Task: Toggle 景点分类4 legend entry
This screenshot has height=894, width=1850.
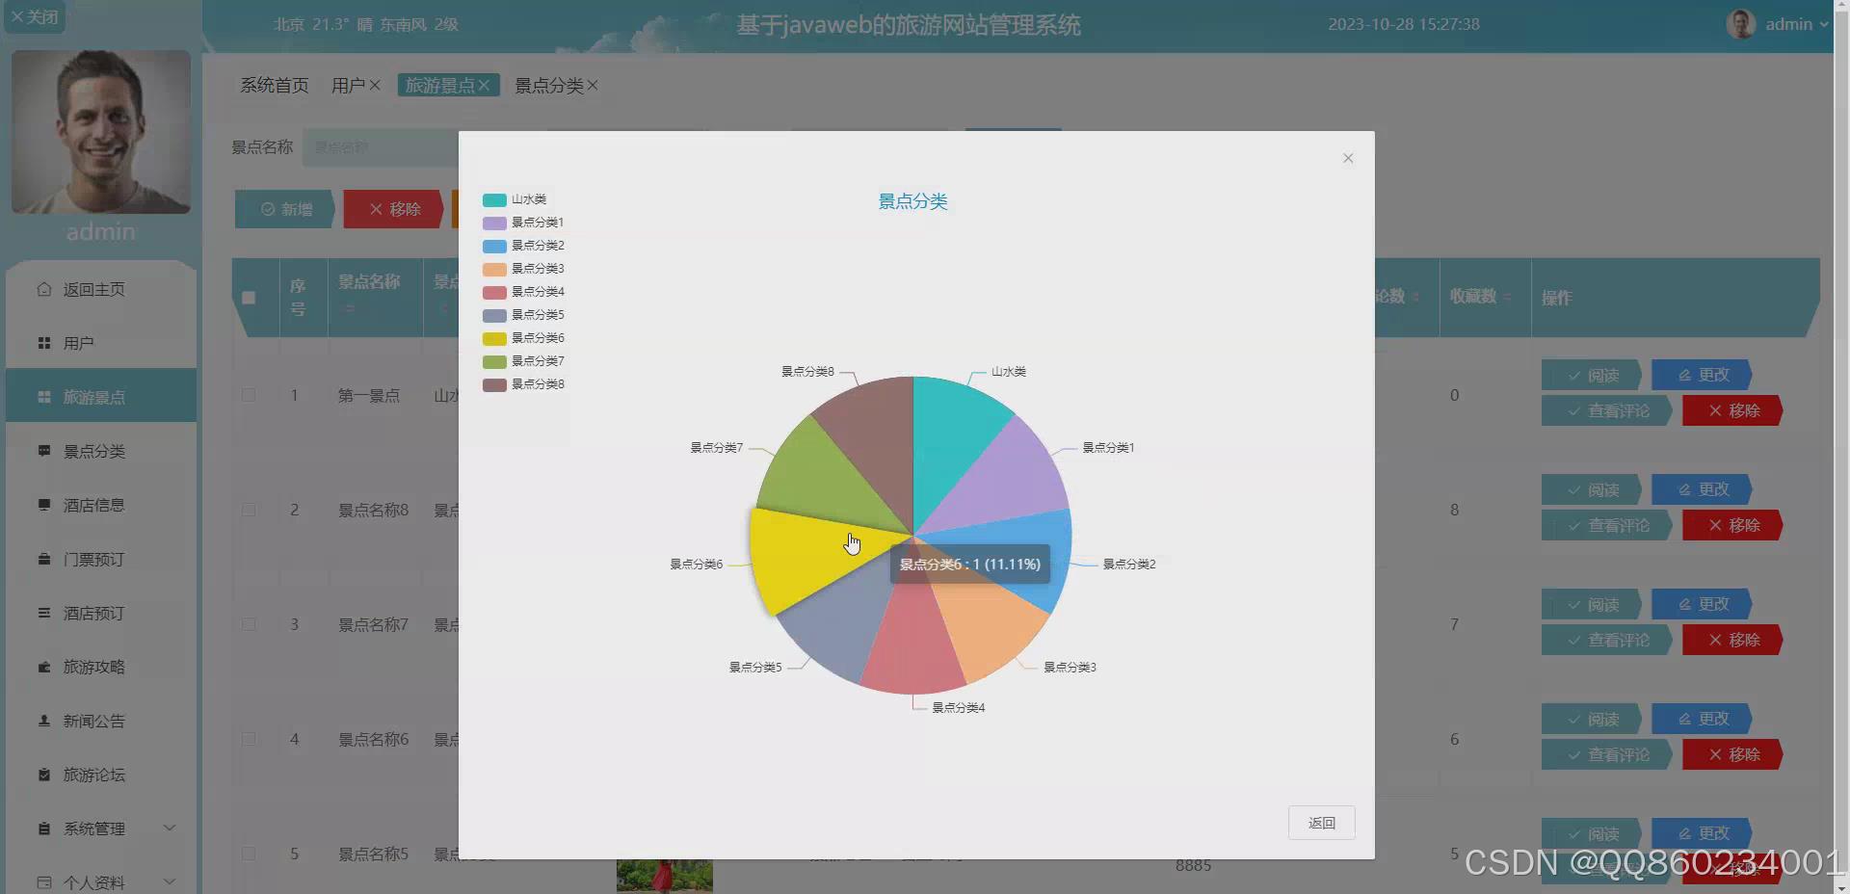Action: pos(523,292)
